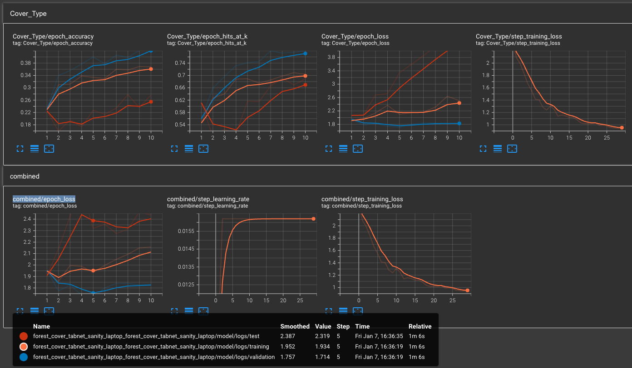This screenshot has width=632, height=368.
Task: Fit epoch_accuracy chart domain to data
Action: 49,148
